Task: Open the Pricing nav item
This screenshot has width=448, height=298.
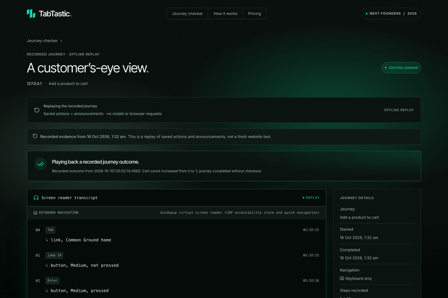Action: click(254, 14)
